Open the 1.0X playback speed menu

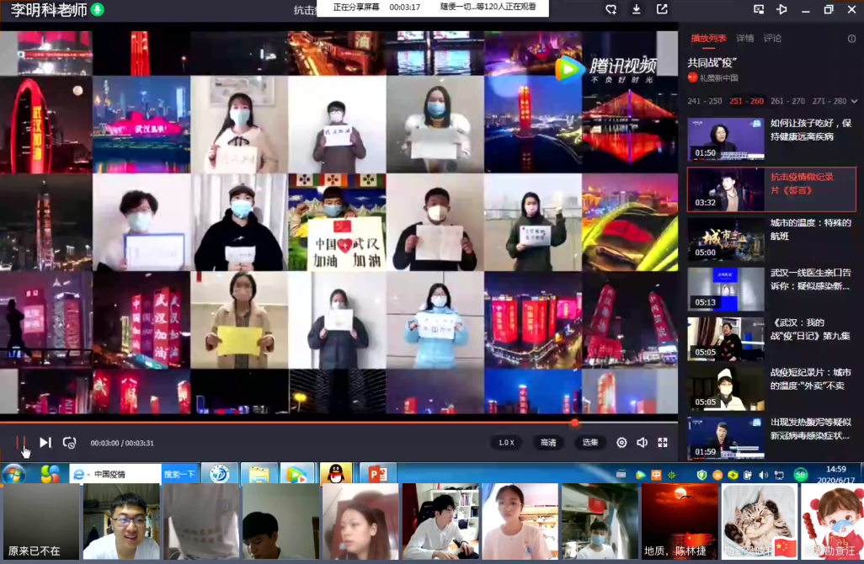pos(506,443)
